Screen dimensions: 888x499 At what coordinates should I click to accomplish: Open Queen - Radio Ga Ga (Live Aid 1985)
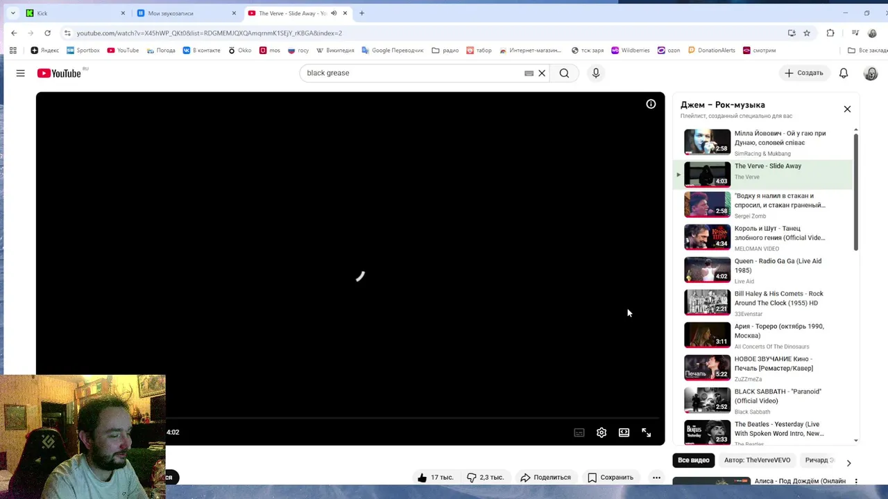[x=763, y=270]
